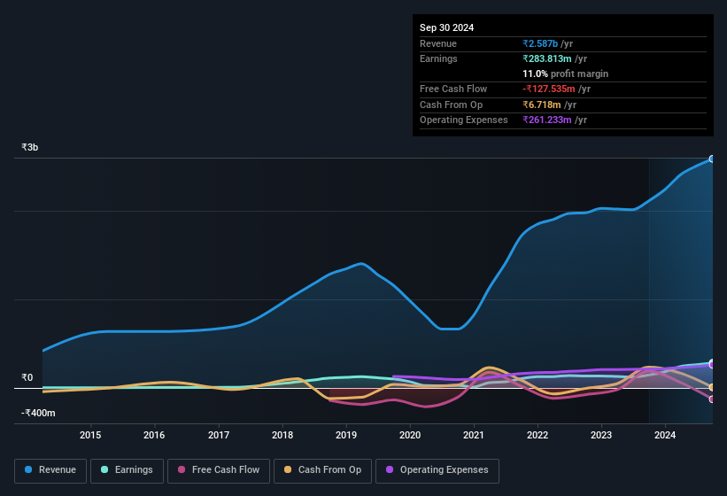Select the 2015 x-axis label
Screen dimensions: 727x496
click(90, 435)
